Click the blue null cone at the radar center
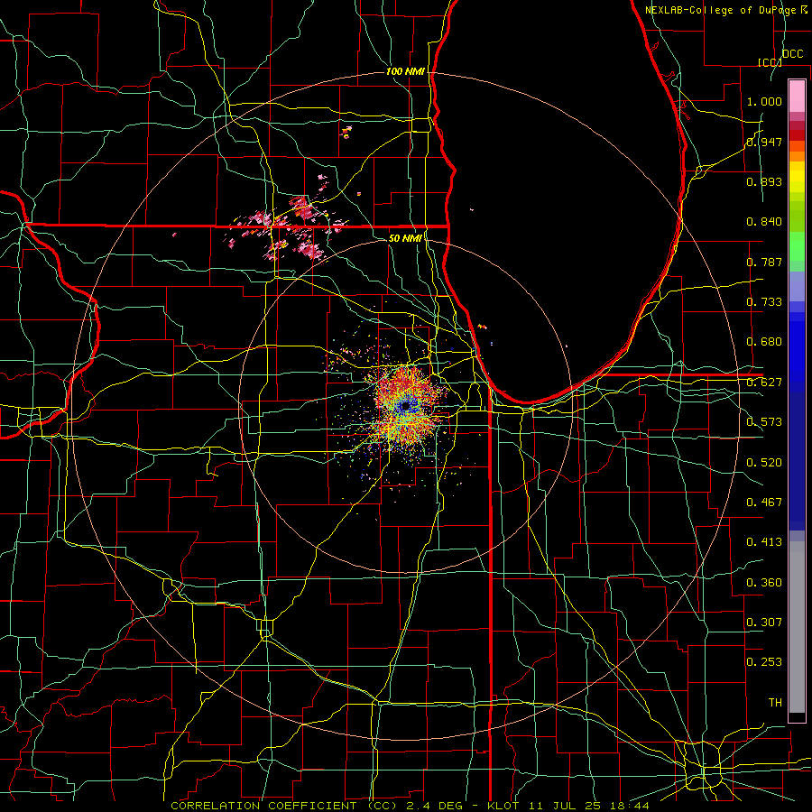The image size is (812, 812). (405, 406)
